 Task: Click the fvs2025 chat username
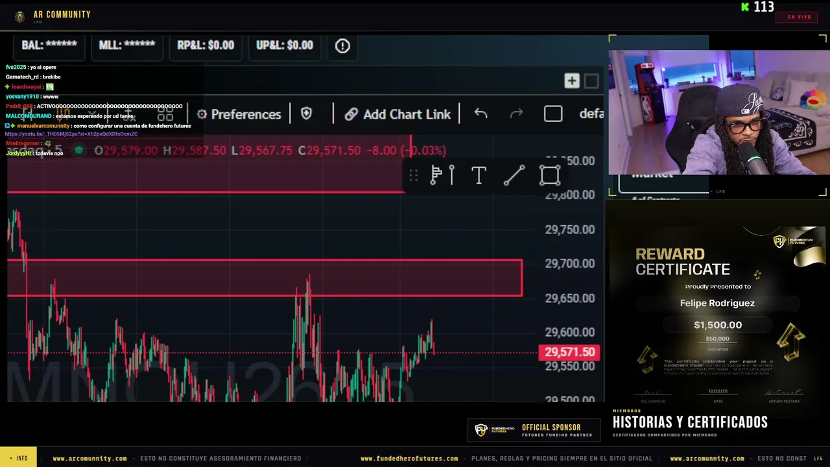tap(16, 67)
